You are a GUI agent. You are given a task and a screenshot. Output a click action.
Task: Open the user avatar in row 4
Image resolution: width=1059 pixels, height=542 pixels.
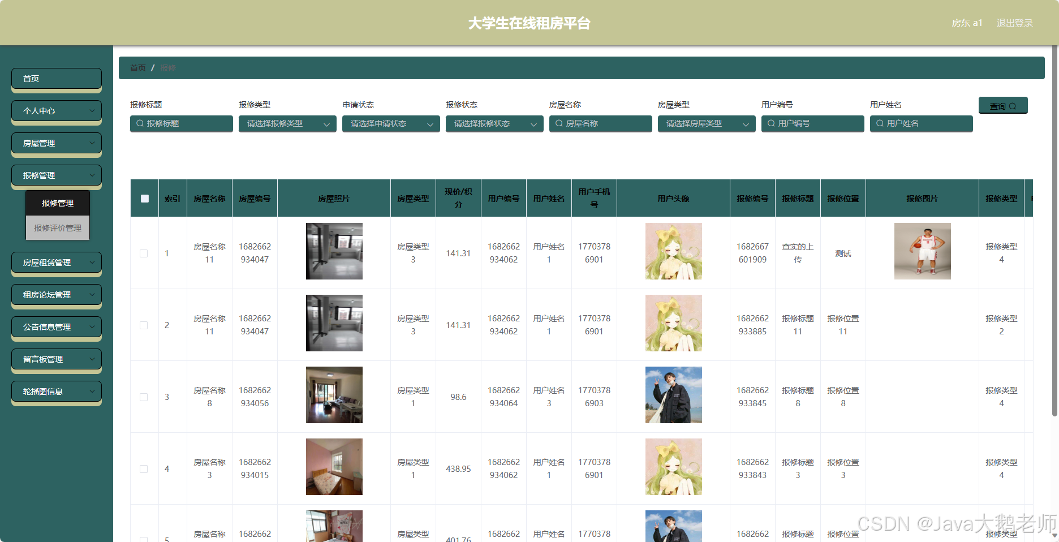[x=674, y=467]
